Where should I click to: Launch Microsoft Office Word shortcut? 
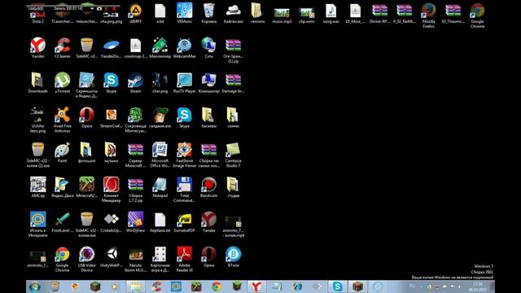tap(160, 155)
